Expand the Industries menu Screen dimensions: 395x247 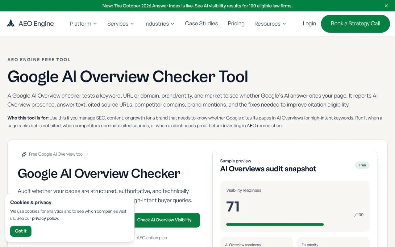[159, 24]
